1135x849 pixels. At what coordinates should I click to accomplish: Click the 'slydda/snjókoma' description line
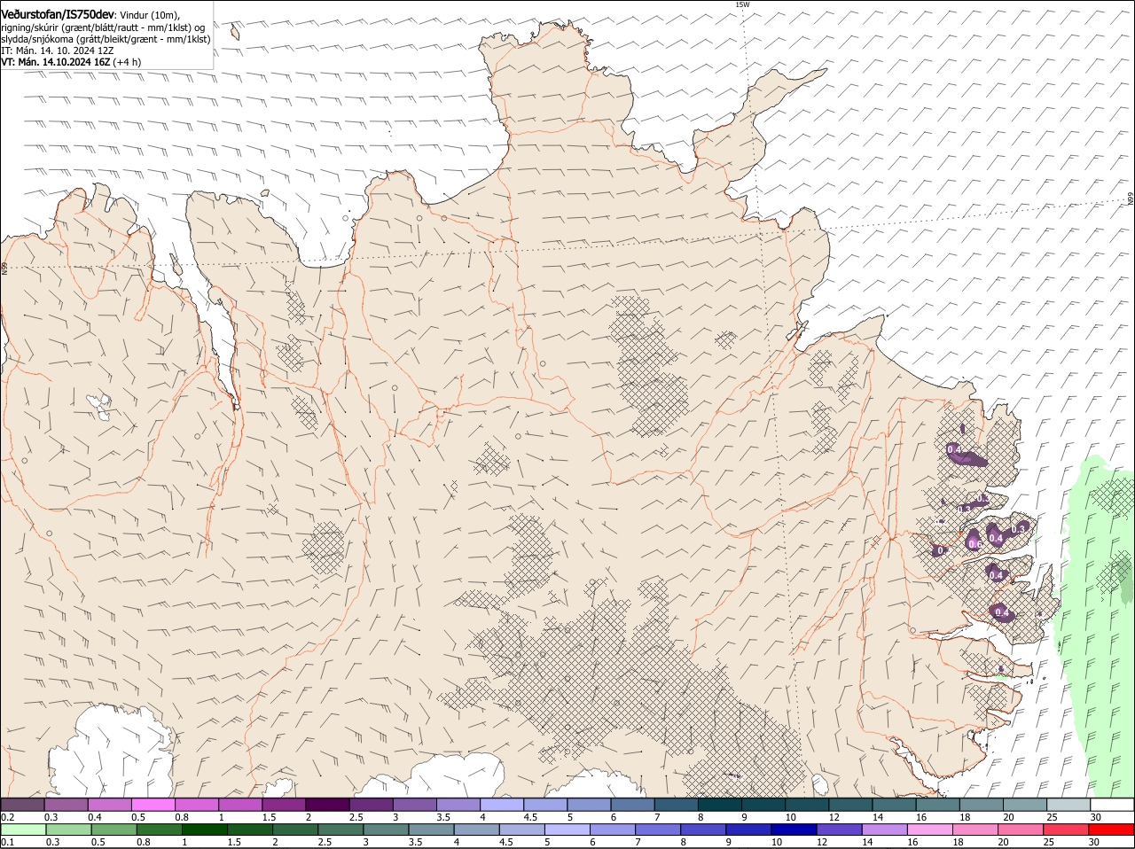click(x=106, y=39)
